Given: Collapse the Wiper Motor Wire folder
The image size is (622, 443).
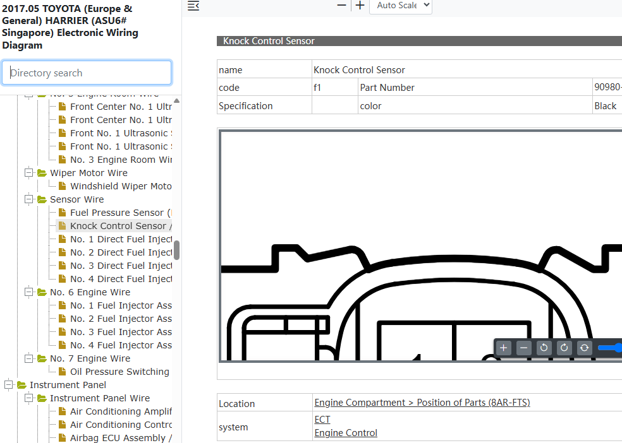Looking at the screenshot, I should click(x=28, y=173).
